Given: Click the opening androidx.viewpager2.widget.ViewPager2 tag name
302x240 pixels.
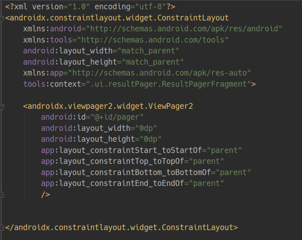Looking at the screenshot, I should [x=110, y=106].
